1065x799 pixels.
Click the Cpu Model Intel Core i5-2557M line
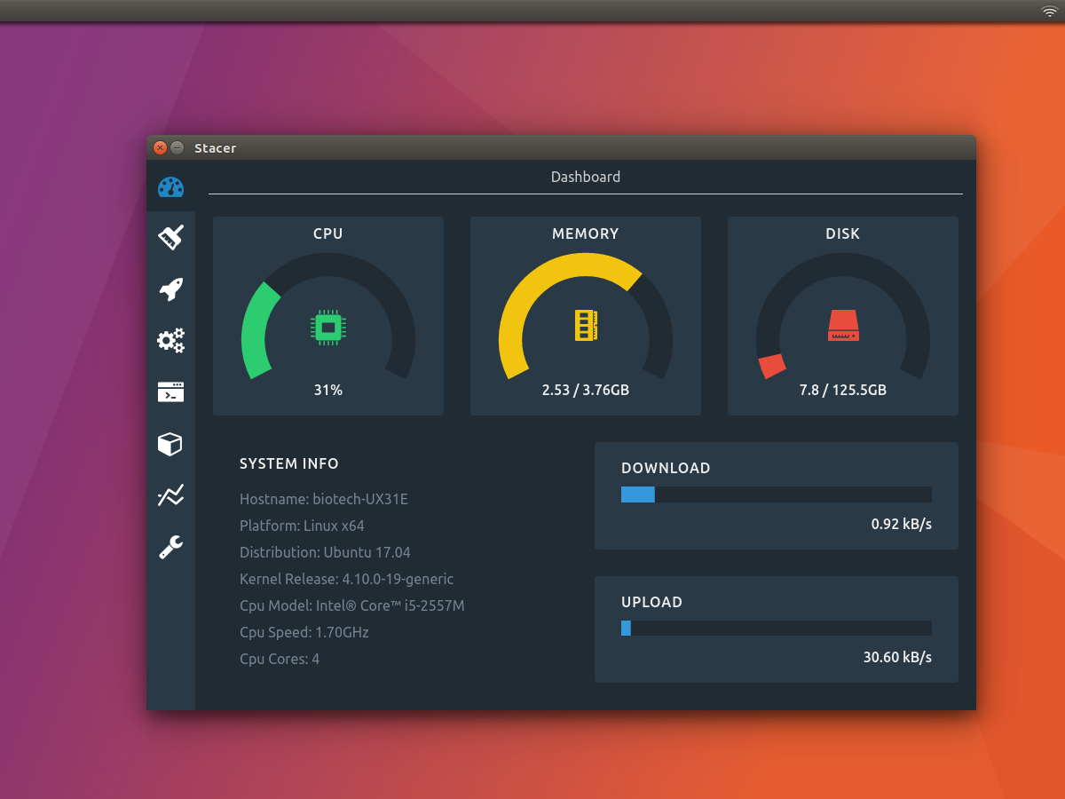coord(352,605)
